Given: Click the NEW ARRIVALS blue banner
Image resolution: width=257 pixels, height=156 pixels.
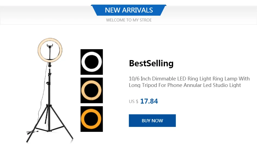Looking at the screenshot, I should [129, 10].
